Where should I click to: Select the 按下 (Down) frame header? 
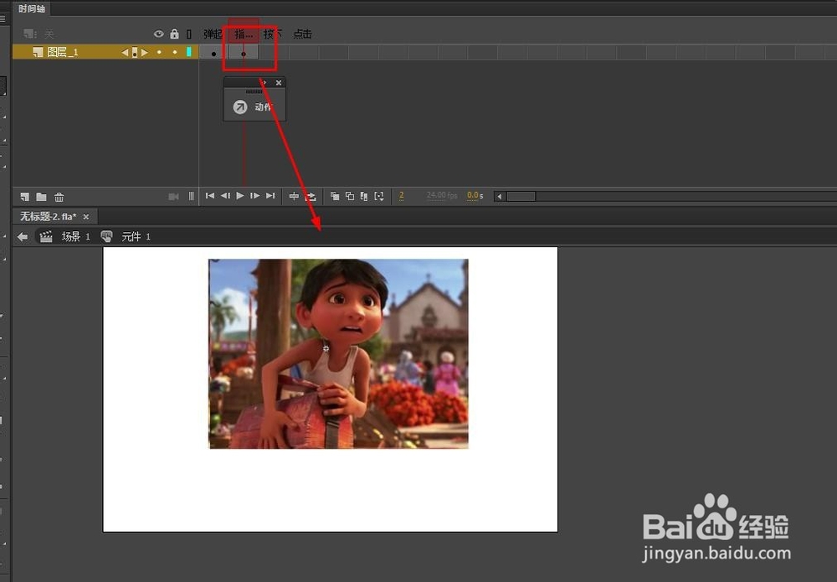pyautogui.click(x=273, y=34)
